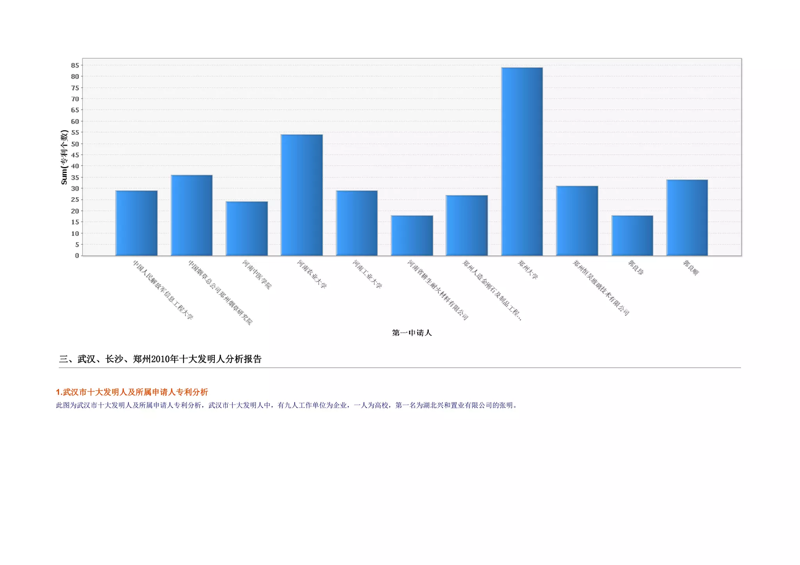
Task: Click the blue paragraph starting 此图为武汉市十大发明人
Action: 287,405
